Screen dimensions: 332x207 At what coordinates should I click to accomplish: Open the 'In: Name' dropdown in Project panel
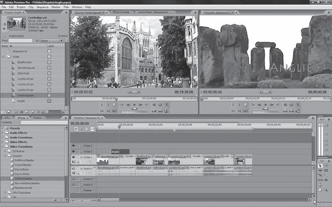tap(52, 40)
